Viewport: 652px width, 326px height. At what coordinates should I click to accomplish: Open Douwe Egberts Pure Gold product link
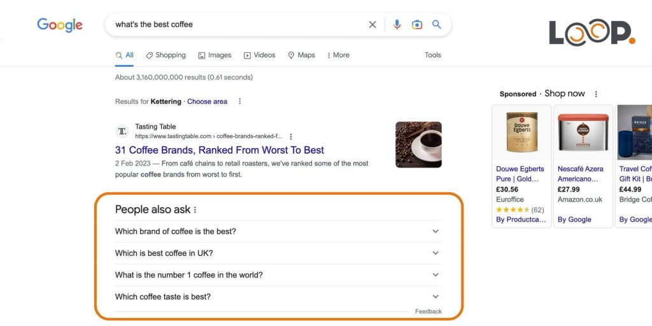[520, 174]
